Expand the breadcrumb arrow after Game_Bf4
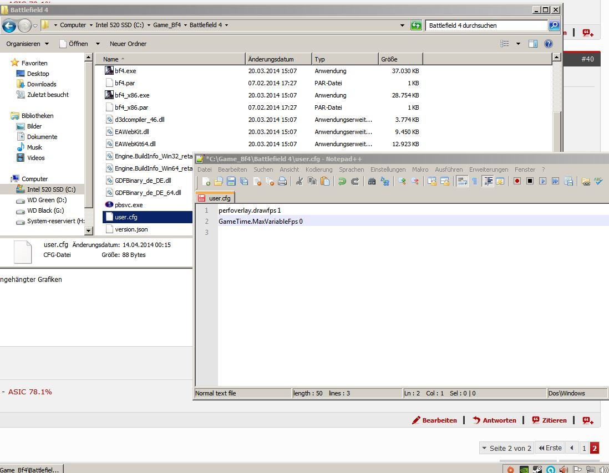Screen dimensions: 609x473 (x=185, y=25)
